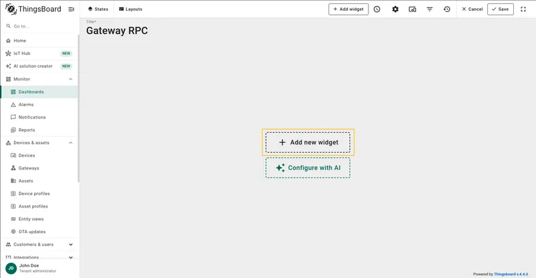Image resolution: width=536 pixels, height=278 pixels.
Task: Collapse the Monitor section chevron
Action: (x=71, y=79)
